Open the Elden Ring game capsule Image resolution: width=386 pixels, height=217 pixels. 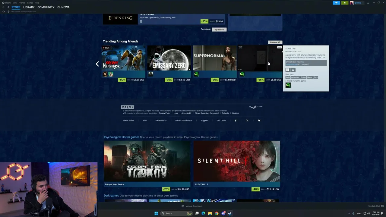pyautogui.click(x=120, y=18)
